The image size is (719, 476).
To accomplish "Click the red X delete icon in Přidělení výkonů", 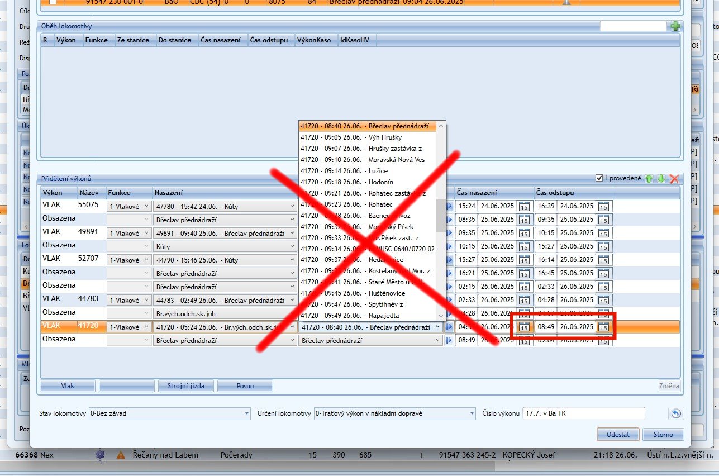I will click(674, 179).
